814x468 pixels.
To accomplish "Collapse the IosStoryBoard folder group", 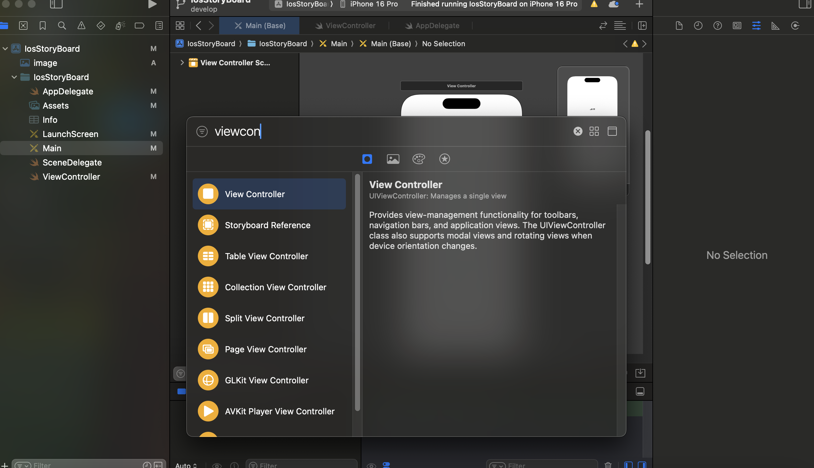I will click(x=14, y=77).
